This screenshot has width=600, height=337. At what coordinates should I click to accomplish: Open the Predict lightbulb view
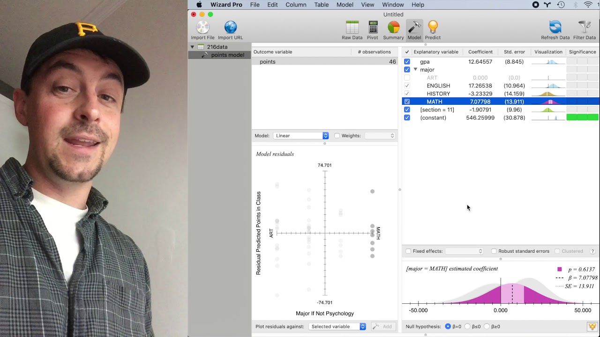(433, 30)
